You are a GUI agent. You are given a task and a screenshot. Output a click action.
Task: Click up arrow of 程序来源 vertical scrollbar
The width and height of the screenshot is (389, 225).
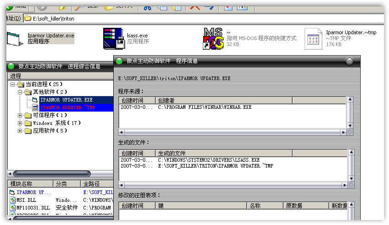click(x=350, y=99)
